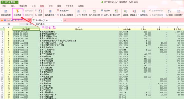
Task: Open the 有效性 data validation tool
Action: 84,13
